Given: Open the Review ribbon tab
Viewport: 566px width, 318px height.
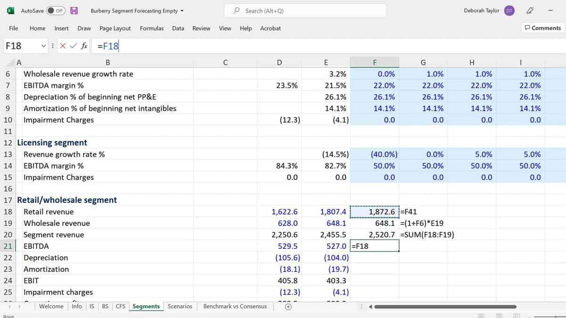Looking at the screenshot, I should coord(201,28).
